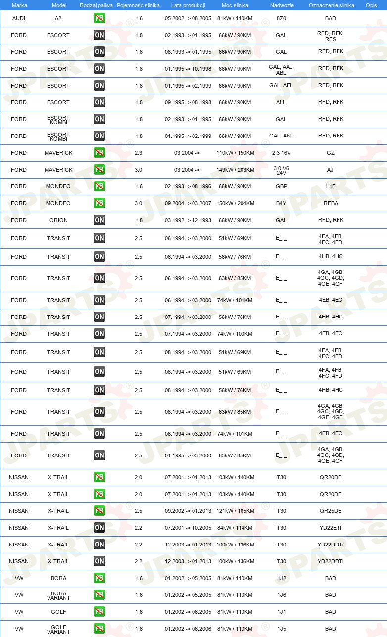The image size is (387, 637).
Task: Click the Marka column header
Action: coord(19,5)
